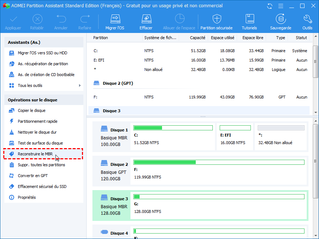Image resolution: width=319 pixels, height=239 pixels.
Task: Open the hamburger menu in title bar
Action: 281,6
